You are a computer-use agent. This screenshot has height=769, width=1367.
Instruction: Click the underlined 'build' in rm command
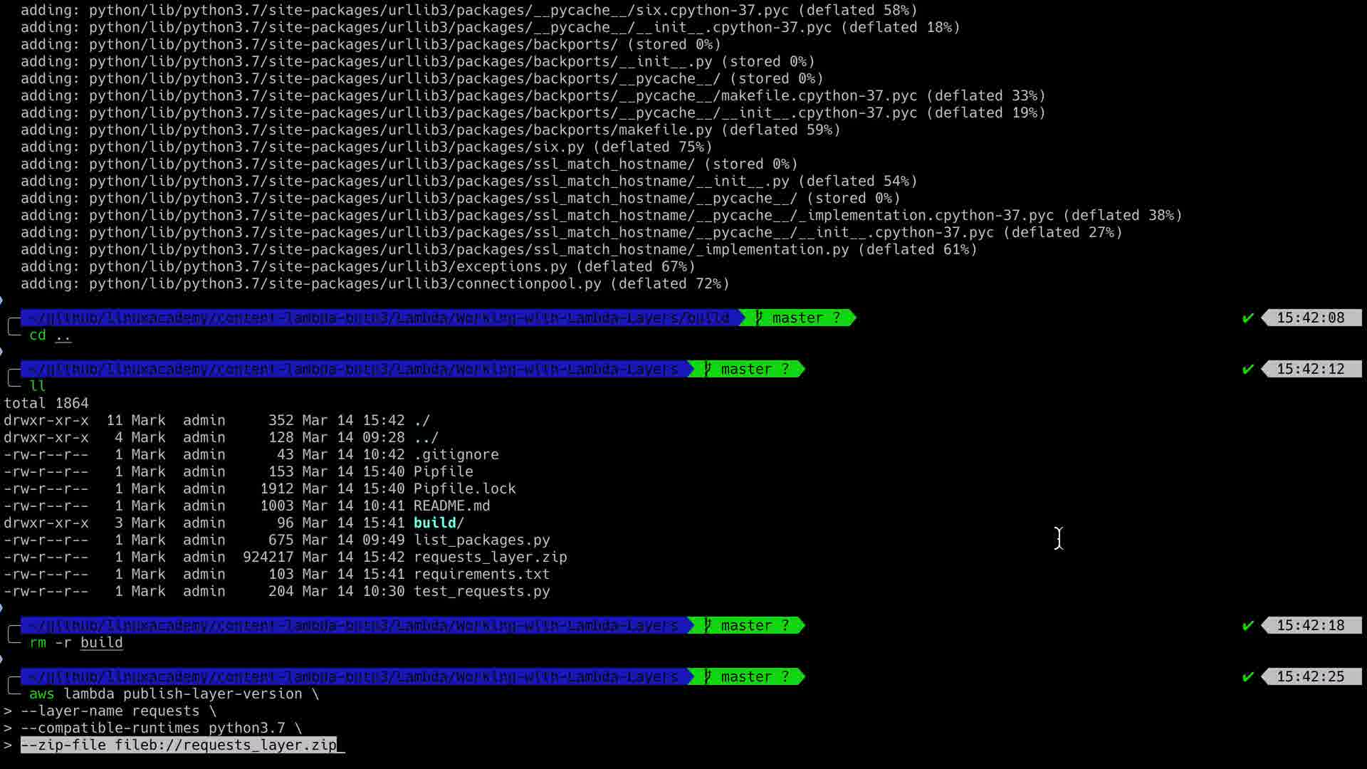(x=101, y=643)
